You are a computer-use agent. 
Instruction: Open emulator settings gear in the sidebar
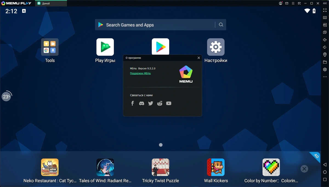325,69
